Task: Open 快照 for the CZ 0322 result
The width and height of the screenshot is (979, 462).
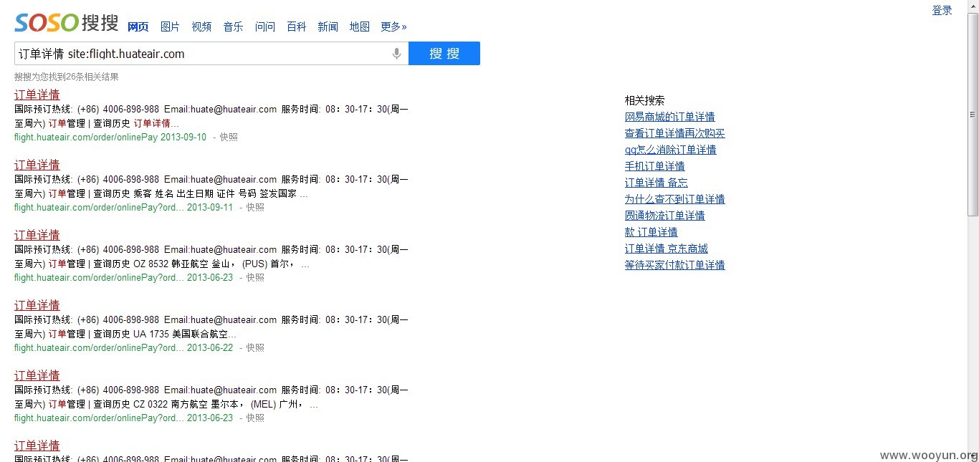Action: tap(255, 418)
